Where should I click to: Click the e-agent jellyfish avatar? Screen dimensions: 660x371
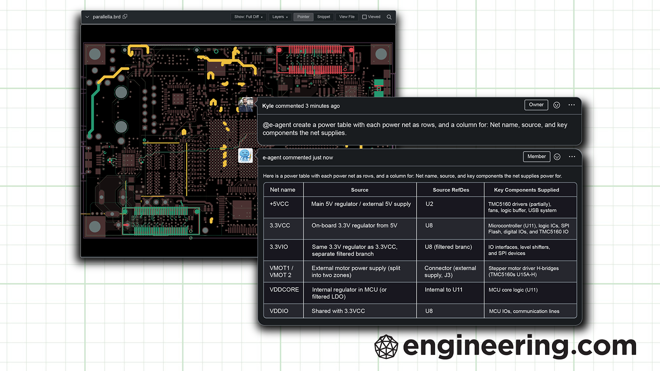click(245, 155)
